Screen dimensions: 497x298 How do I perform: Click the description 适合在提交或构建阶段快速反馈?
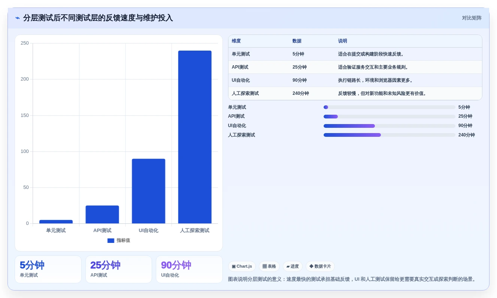pyautogui.click(x=372, y=54)
